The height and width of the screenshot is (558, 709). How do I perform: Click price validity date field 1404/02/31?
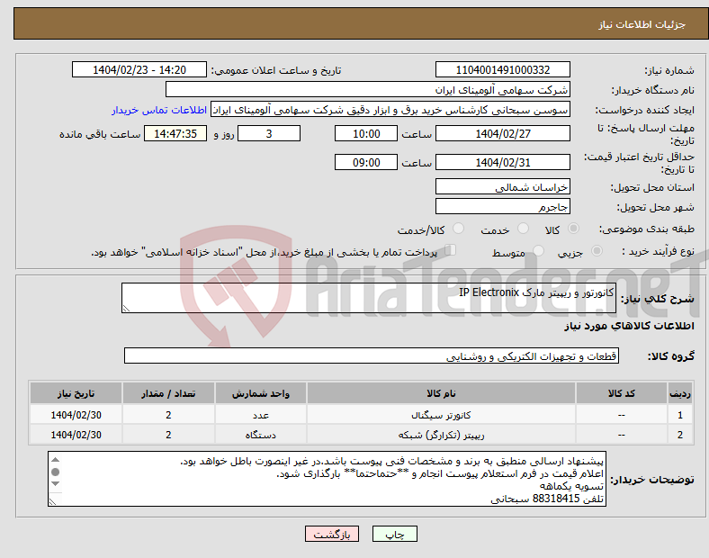coord(502,162)
